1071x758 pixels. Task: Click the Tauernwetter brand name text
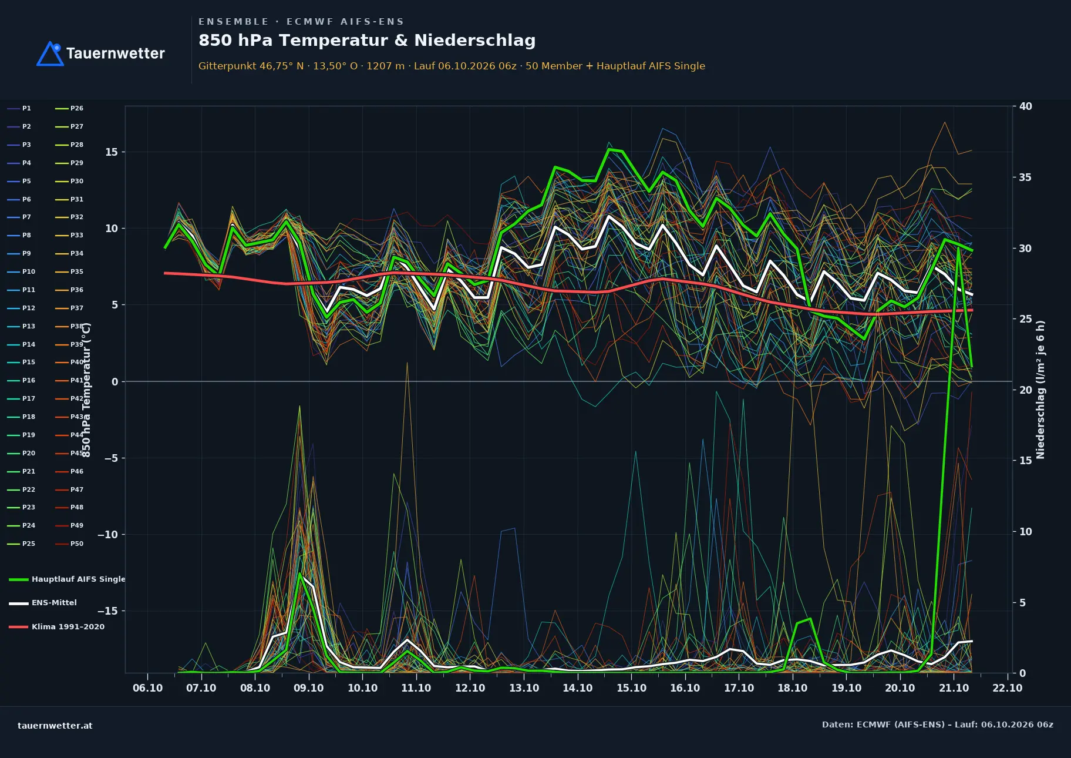116,53
